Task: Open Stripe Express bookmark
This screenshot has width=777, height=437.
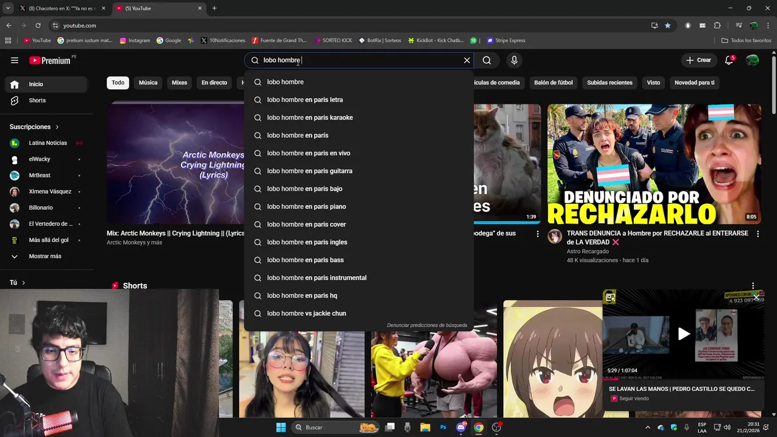Action: point(506,41)
